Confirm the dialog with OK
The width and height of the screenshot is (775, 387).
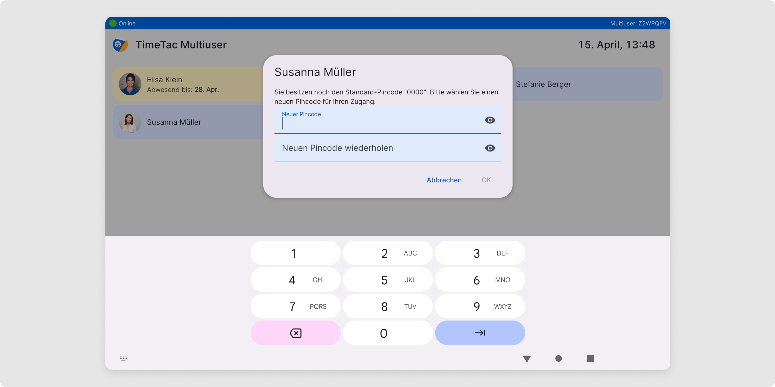[x=486, y=180]
